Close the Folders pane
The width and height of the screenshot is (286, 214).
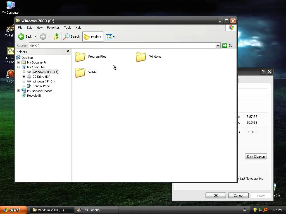pyautogui.click(x=68, y=51)
